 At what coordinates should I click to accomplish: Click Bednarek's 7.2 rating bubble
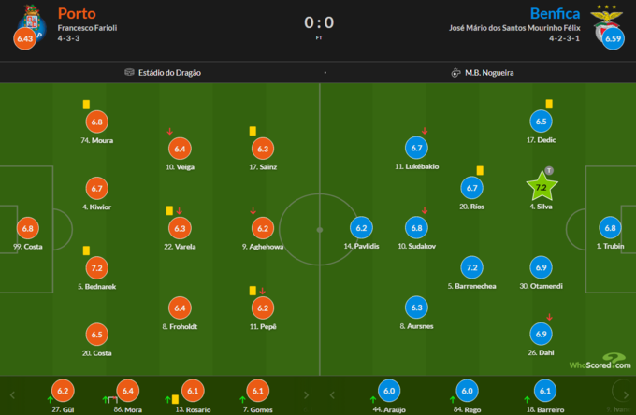click(x=97, y=267)
